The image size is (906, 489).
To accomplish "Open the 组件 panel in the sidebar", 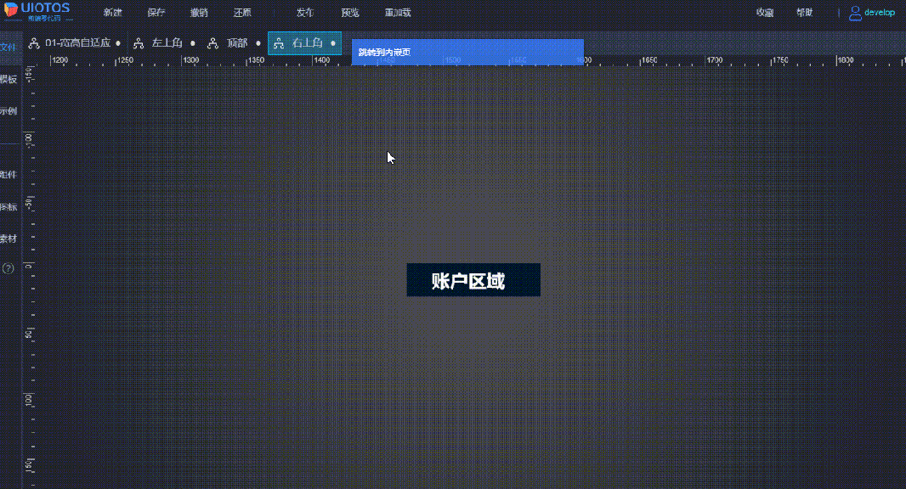I will pyautogui.click(x=7, y=176).
